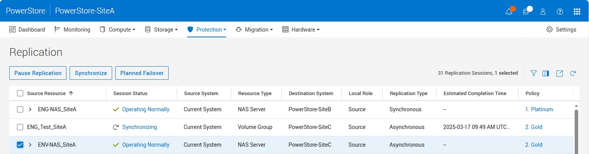Open the 1. Platinum policy link
The image size is (589, 154).
[539, 109]
